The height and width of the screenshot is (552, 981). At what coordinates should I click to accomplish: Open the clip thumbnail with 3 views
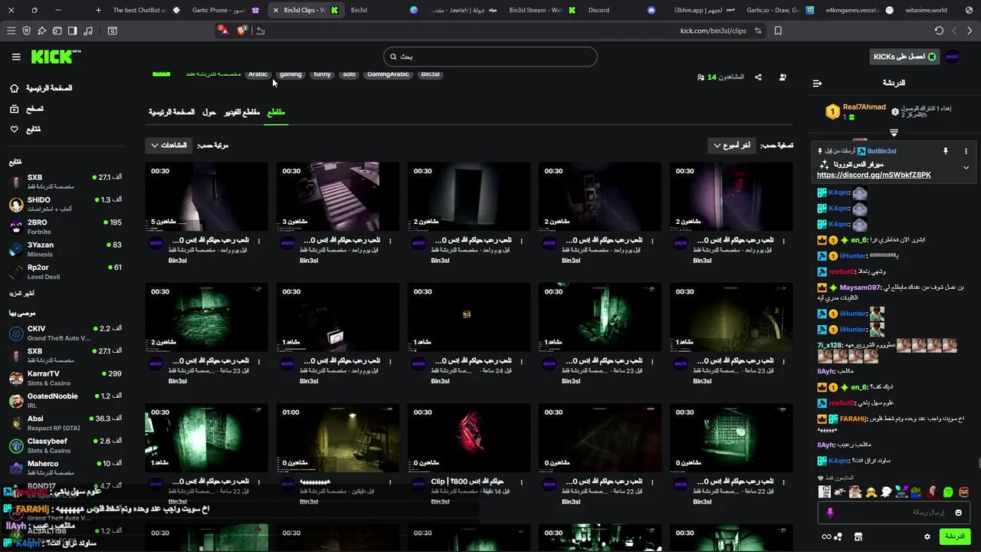click(338, 196)
